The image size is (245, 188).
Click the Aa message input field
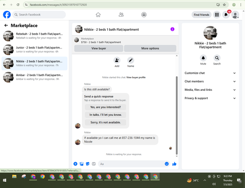pyautogui.click(x=131, y=164)
